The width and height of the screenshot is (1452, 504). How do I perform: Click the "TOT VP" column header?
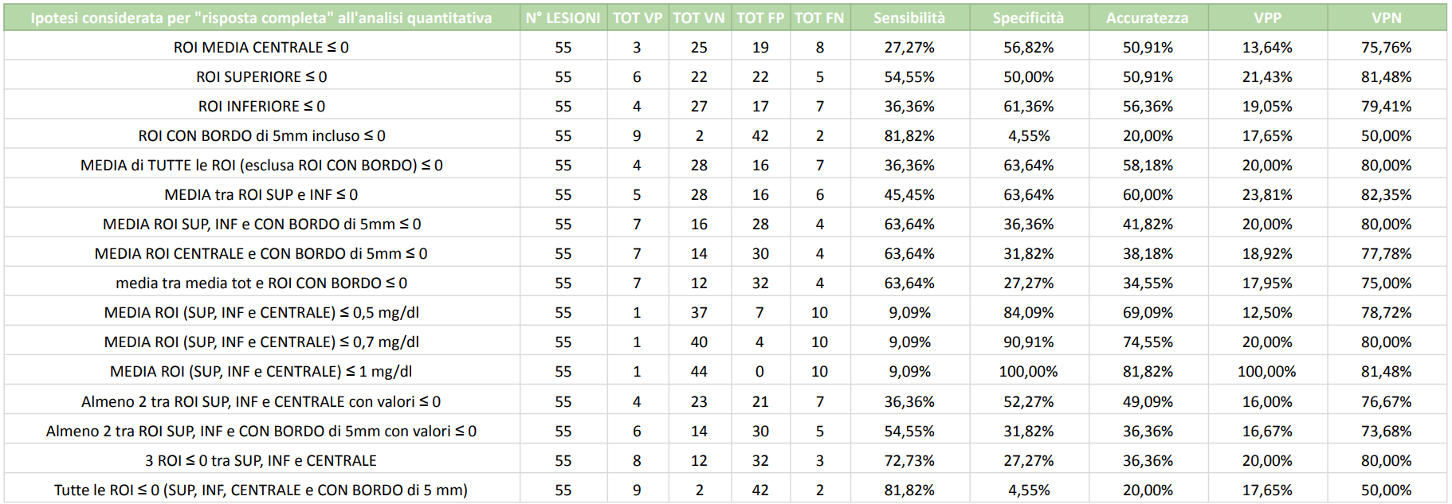click(637, 18)
